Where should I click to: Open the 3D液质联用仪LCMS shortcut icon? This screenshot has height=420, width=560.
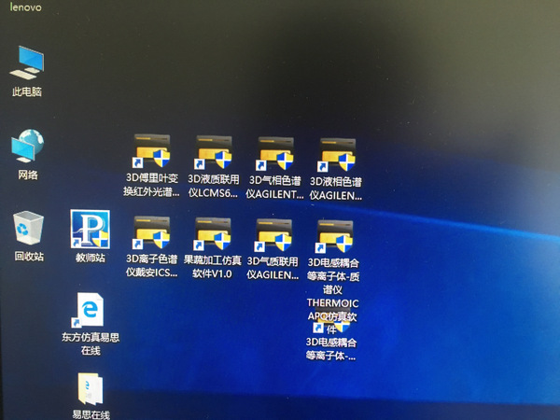click(213, 152)
